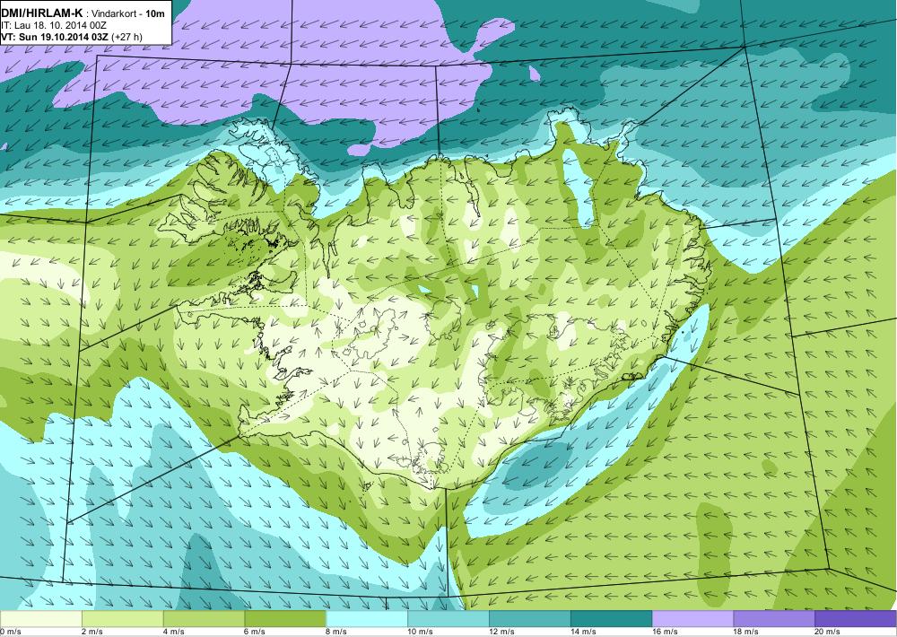Click the 'DMI/HIRLAM-K' model title
Image resolution: width=897 pixels, height=637 pixels.
(x=42, y=12)
